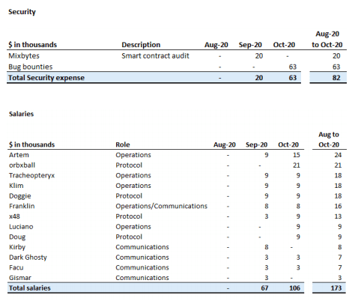The height and width of the screenshot is (304, 355).
Task: Select the Total Security expense row
Action: click(154, 78)
